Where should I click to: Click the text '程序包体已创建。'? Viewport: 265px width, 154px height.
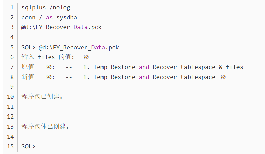(46, 126)
